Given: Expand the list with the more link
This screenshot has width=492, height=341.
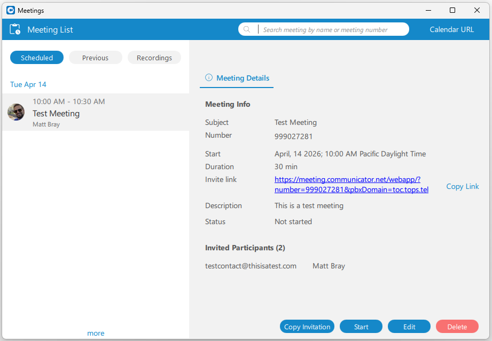Looking at the screenshot, I should [96, 333].
